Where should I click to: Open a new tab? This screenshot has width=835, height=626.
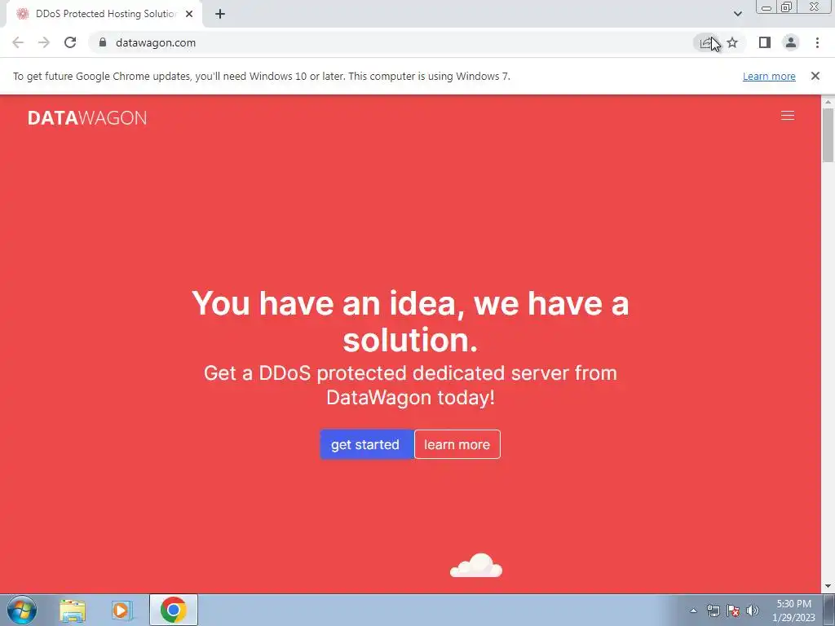(x=220, y=14)
